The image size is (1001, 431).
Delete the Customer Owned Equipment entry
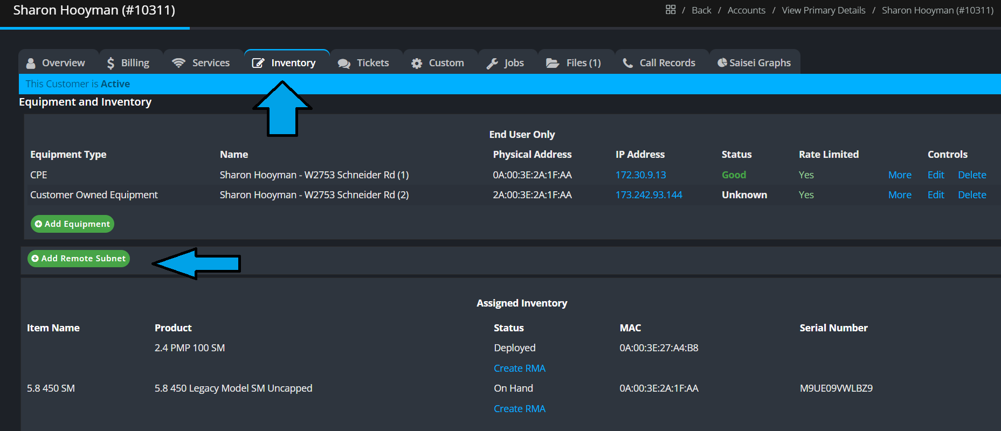(972, 195)
